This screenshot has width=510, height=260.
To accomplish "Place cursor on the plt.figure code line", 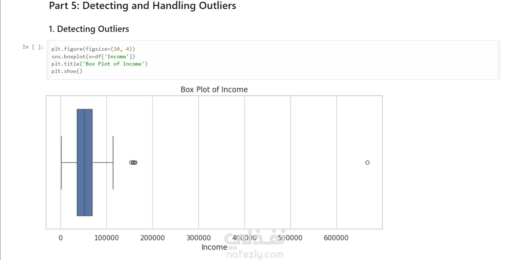I will (x=93, y=49).
